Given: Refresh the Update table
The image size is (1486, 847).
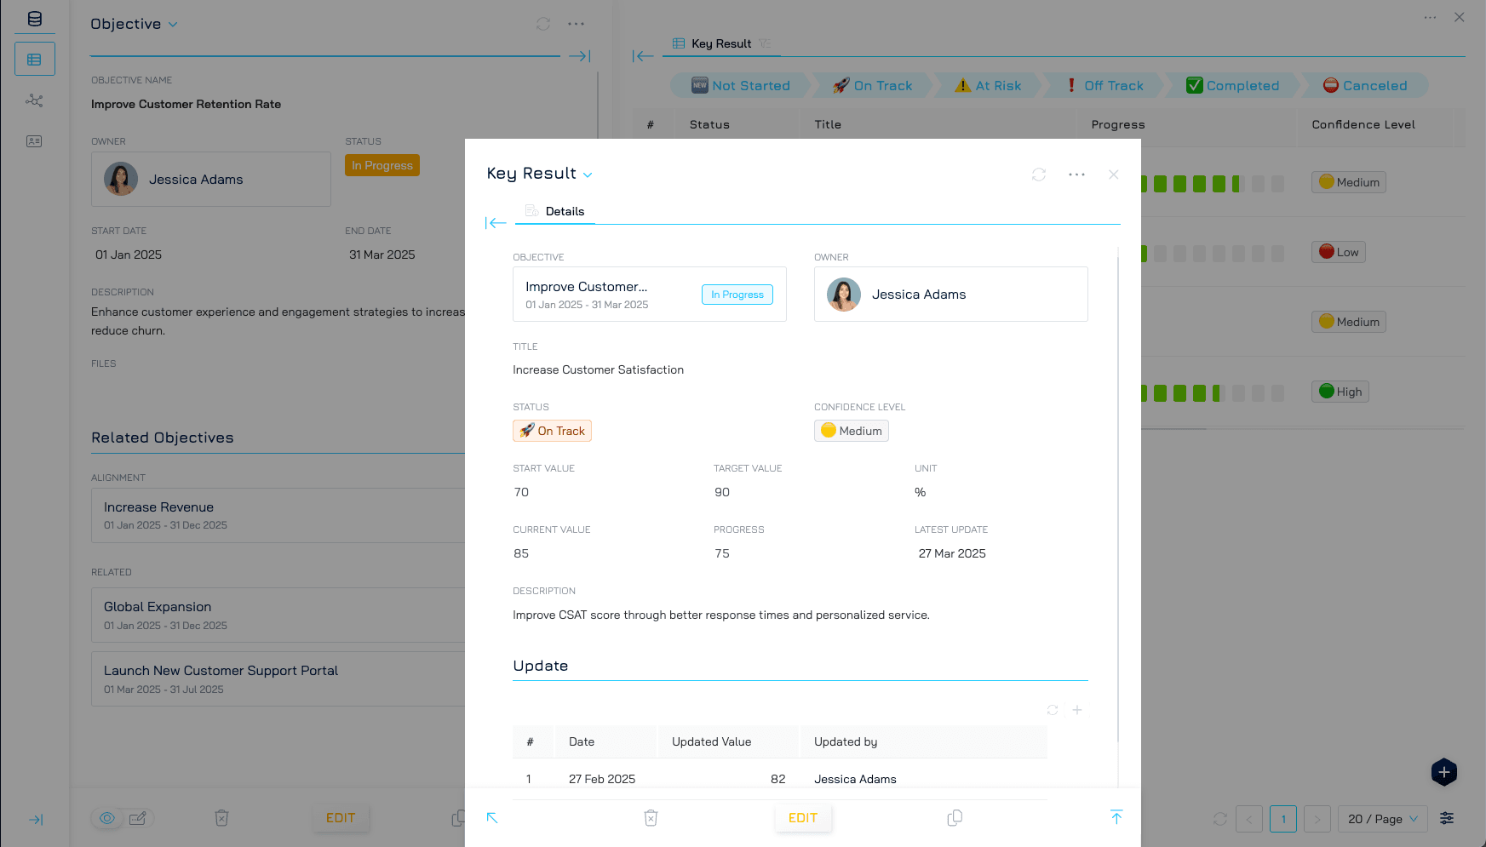Looking at the screenshot, I should click(x=1053, y=710).
